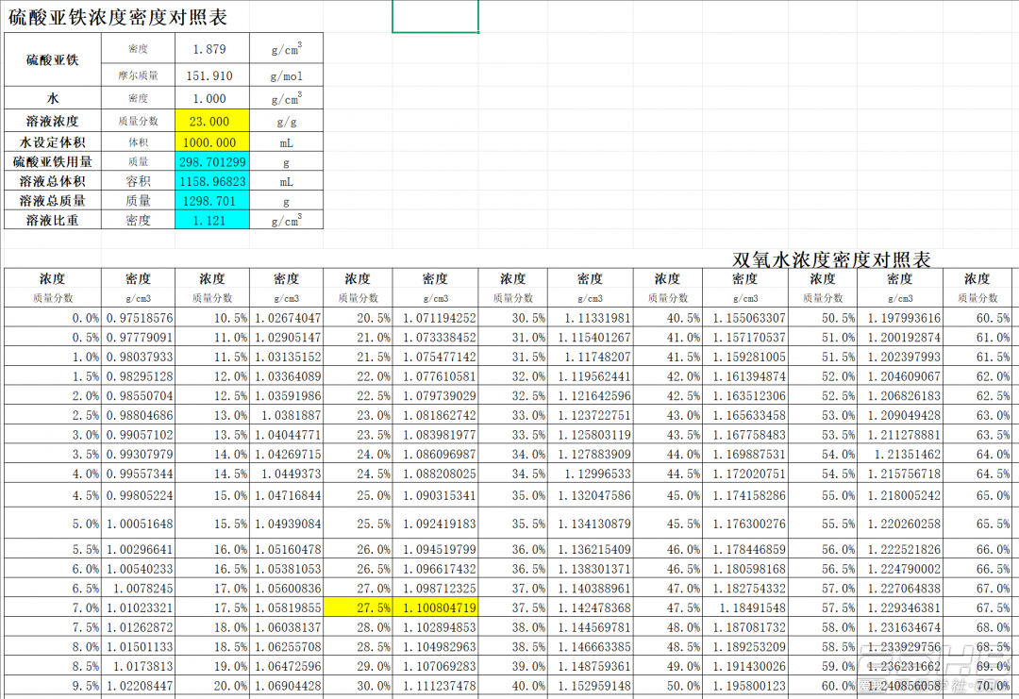The width and height of the screenshot is (1019, 699).
Task: Select the density cell 1.174158286
Action: click(745, 495)
